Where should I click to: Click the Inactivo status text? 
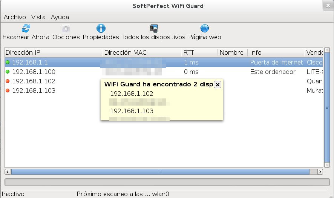(13, 194)
